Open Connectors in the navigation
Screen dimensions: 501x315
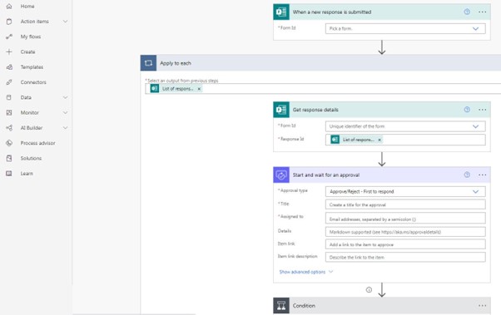[x=33, y=82]
